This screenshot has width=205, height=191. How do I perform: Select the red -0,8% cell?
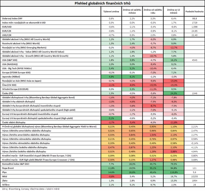click(111, 176)
